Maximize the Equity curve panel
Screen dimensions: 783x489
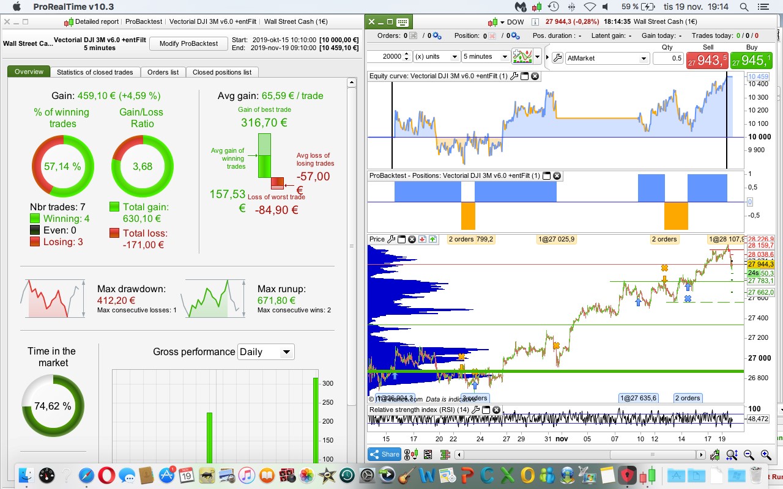point(525,76)
